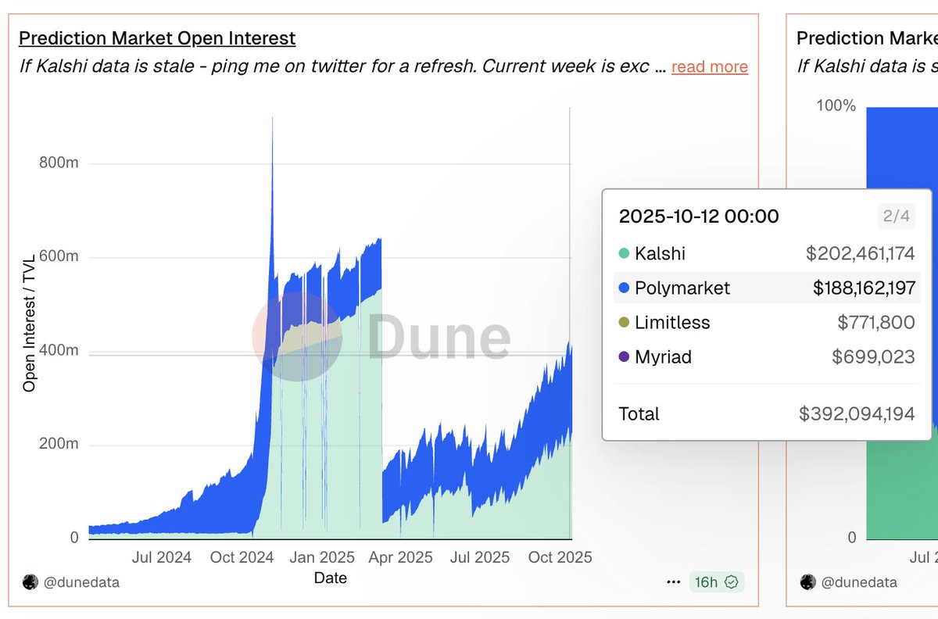Click the Kalshi value $202,461,174
Screen dimensions: 938x619
point(860,253)
